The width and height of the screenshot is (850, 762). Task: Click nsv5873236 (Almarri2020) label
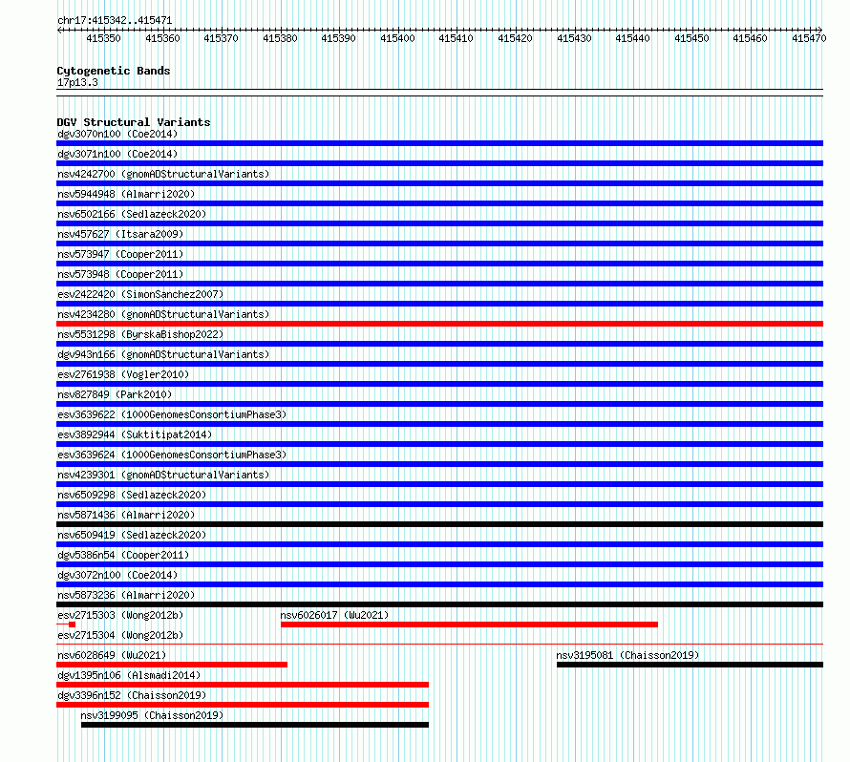pos(126,595)
